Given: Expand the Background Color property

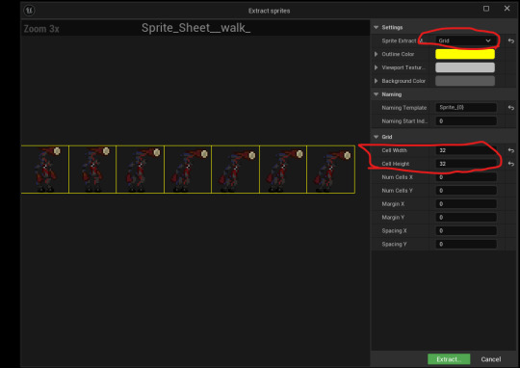Looking at the screenshot, I should (377, 81).
